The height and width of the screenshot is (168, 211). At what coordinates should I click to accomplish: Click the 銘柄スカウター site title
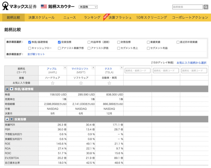[61, 6]
